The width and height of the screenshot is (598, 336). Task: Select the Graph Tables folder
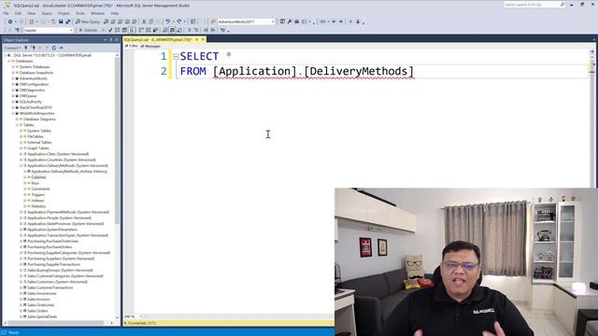38,148
